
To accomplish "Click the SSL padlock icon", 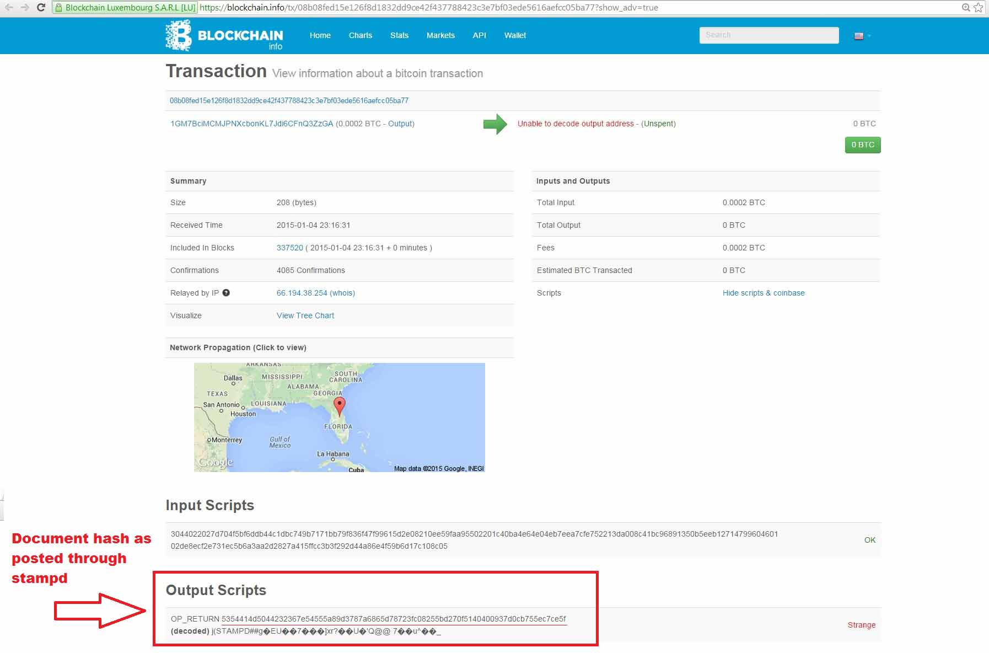I will point(59,8).
